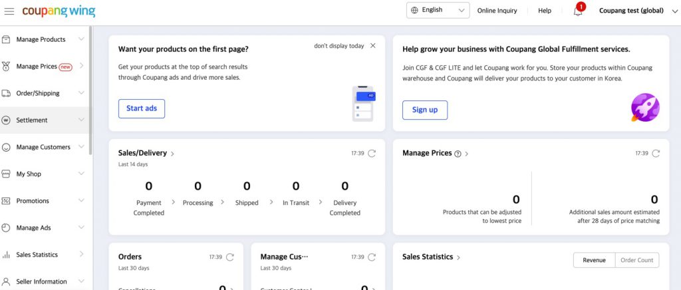The image size is (681, 290).
Task: Select the Revenue toggle
Action: 594,260
